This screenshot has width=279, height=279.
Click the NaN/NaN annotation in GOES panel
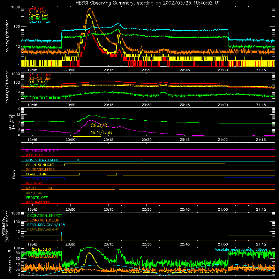coord(101,133)
